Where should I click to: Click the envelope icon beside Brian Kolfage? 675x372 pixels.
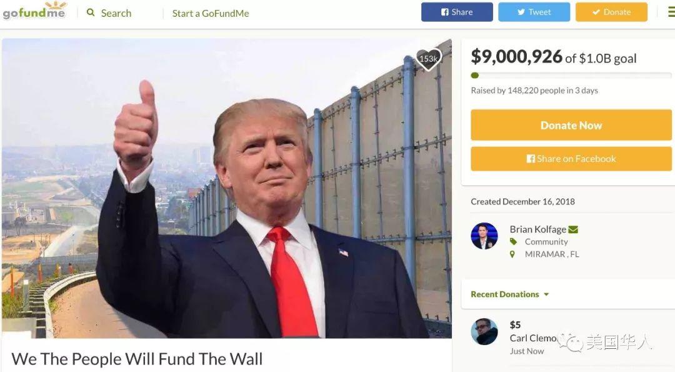click(x=573, y=229)
